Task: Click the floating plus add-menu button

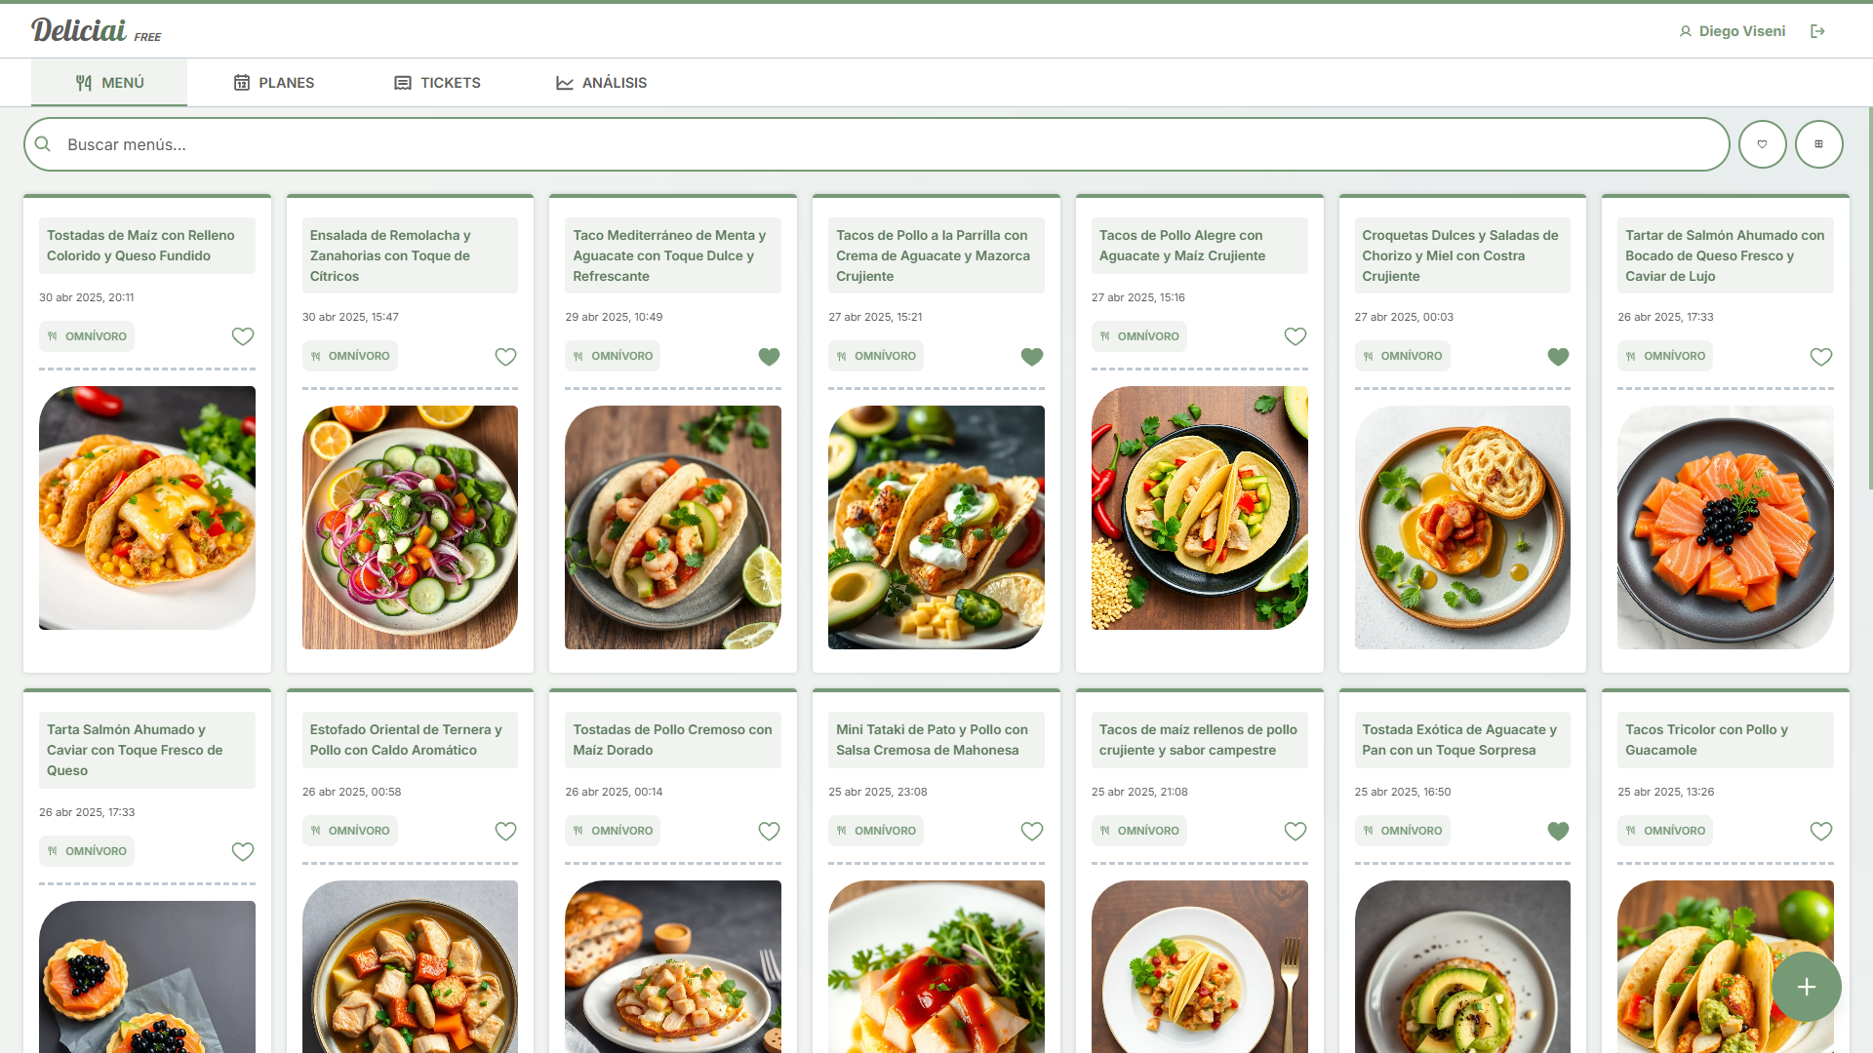Action: (1806, 987)
